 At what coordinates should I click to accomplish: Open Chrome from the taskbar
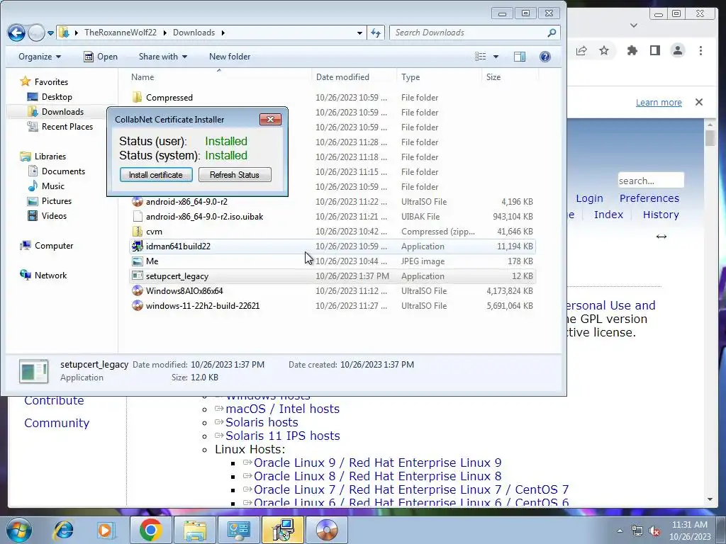click(150, 530)
